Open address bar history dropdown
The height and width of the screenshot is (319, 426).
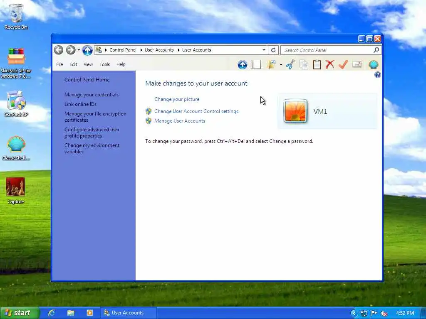point(264,50)
